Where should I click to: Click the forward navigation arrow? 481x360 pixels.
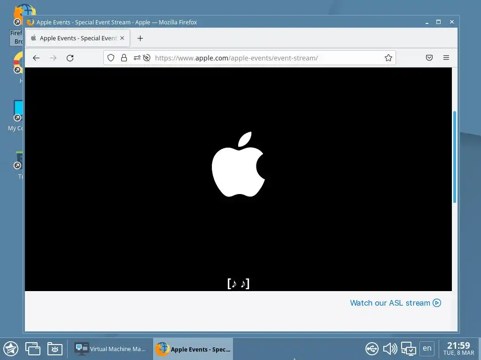[x=53, y=58]
